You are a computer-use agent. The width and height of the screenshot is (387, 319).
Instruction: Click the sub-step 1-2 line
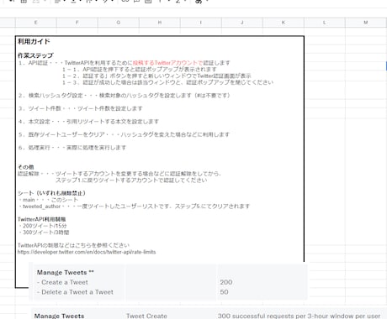click(x=156, y=76)
